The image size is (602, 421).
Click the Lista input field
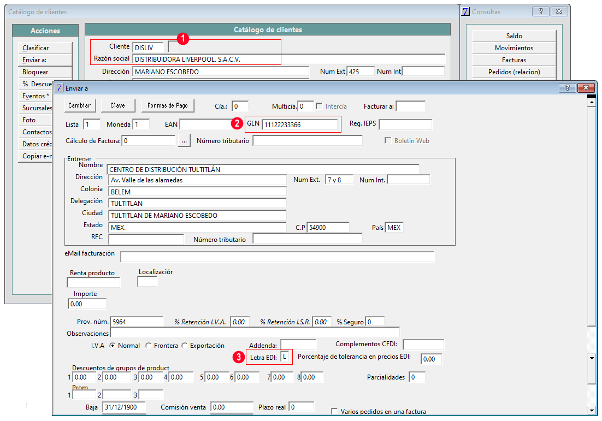tap(92, 124)
